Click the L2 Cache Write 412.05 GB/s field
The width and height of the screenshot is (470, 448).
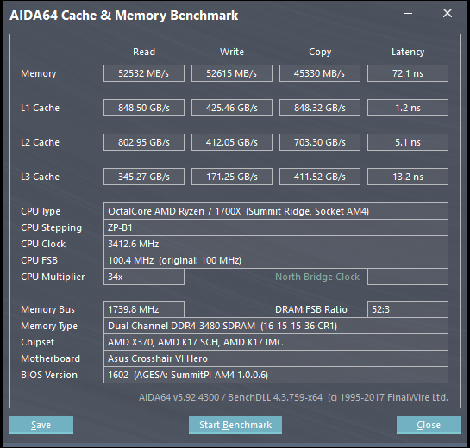pos(232,142)
